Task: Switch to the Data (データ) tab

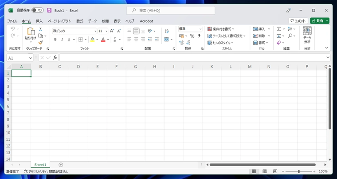Action: point(92,21)
